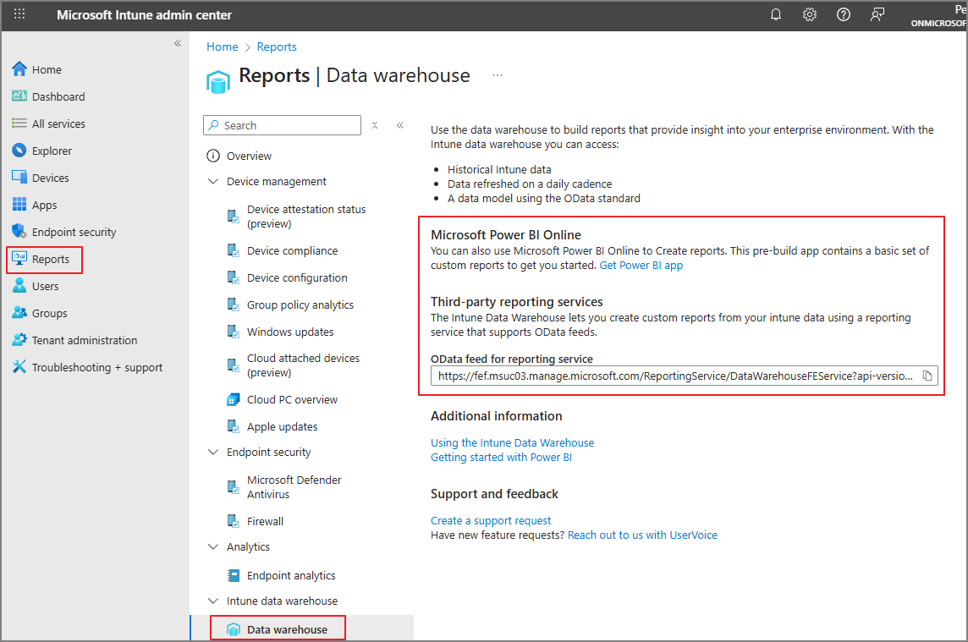Click the Users person icon
The height and width of the screenshot is (642, 968).
point(19,286)
